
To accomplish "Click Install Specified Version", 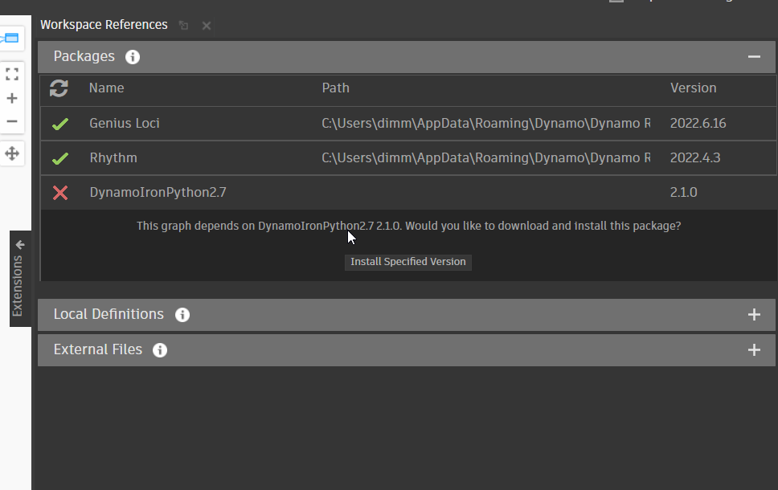I will coord(407,262).
